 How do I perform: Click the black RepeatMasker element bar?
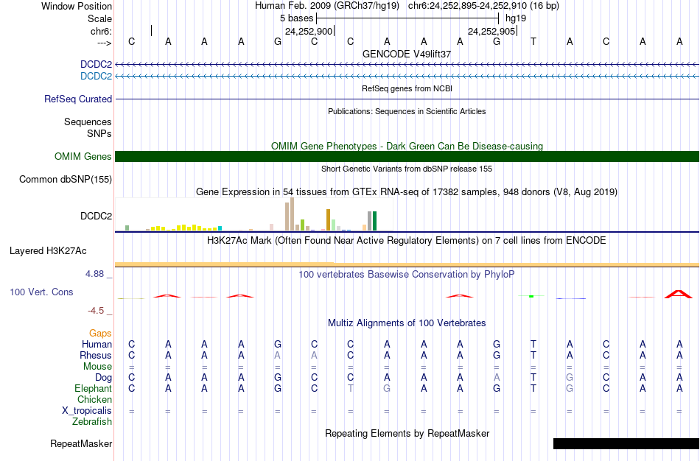point(626,443)
